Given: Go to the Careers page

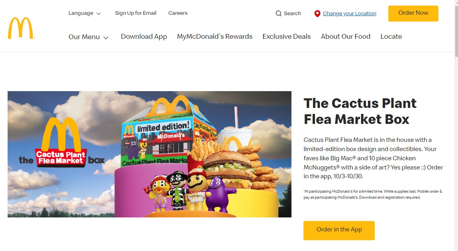Looking at the screenshot, I should (x=178, y=13).
